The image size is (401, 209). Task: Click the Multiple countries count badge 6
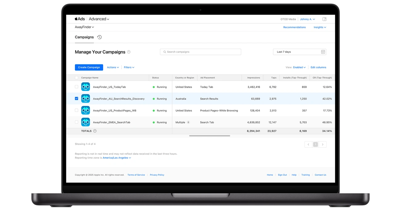coord(188,122)
